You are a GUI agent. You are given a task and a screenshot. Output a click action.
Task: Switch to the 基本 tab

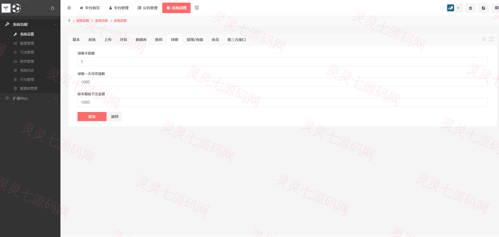[x=76, y=40]
